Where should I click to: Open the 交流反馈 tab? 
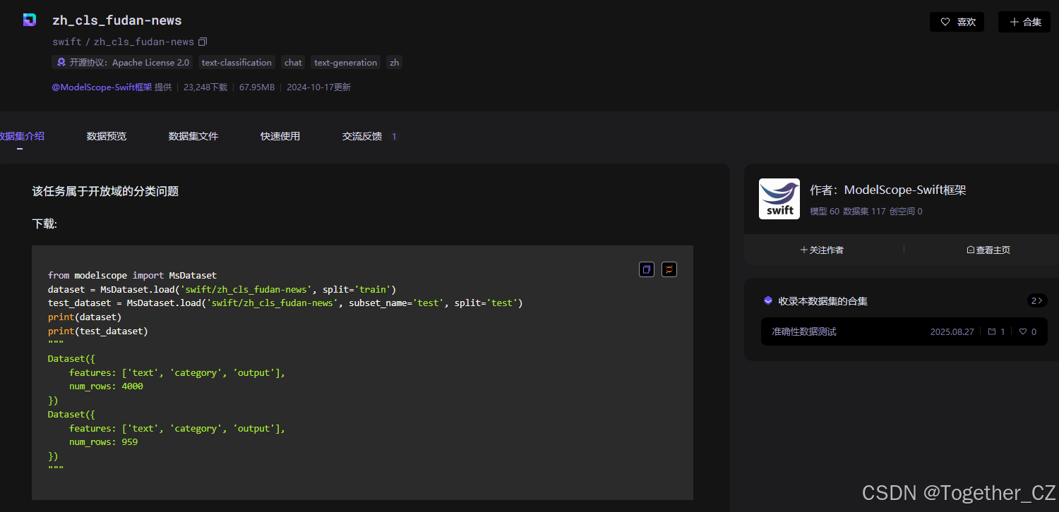pyautogui.click(x=362, y=136)
